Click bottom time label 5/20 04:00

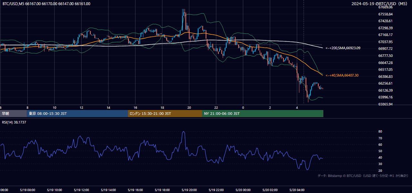(297, 190)
